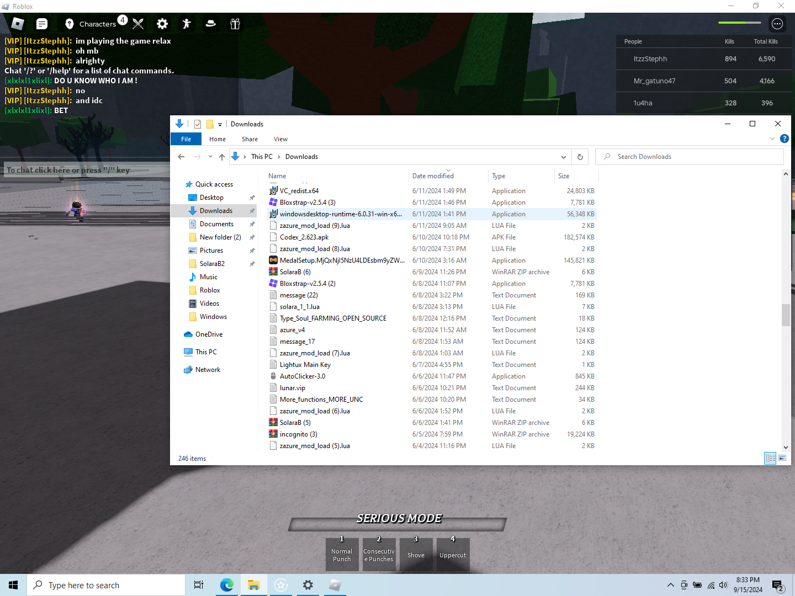Go back in Explorer navigation

coord(181,157)
